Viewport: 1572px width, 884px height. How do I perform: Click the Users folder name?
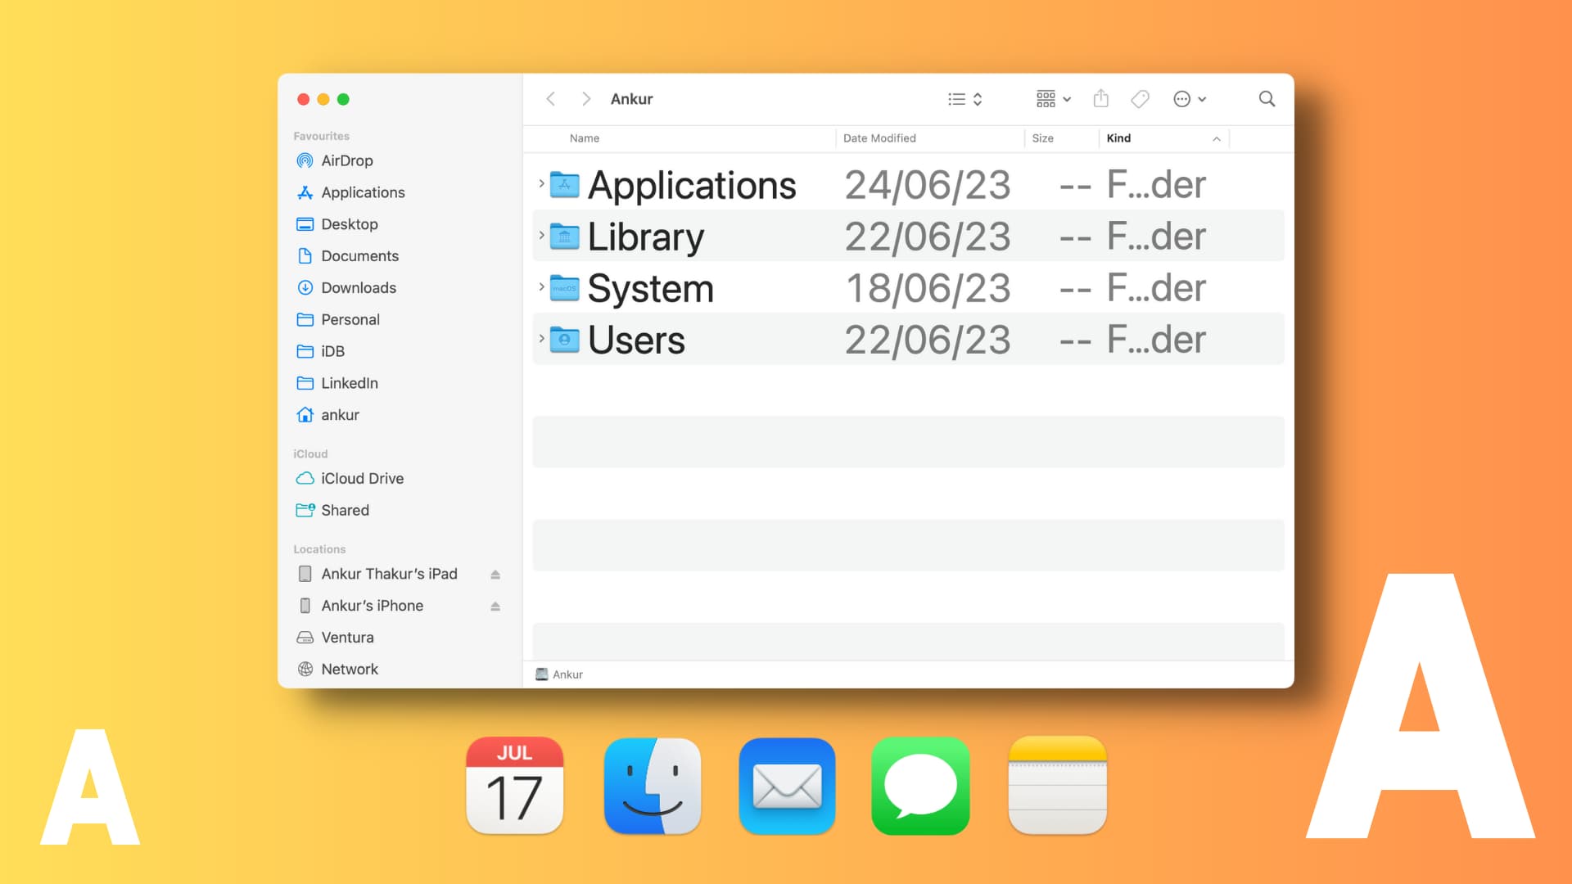click(636, 341)
